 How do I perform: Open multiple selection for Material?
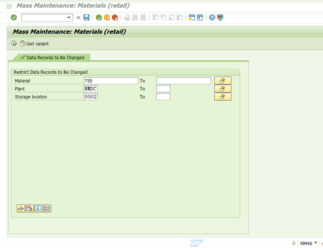click(x=223, y=81)
